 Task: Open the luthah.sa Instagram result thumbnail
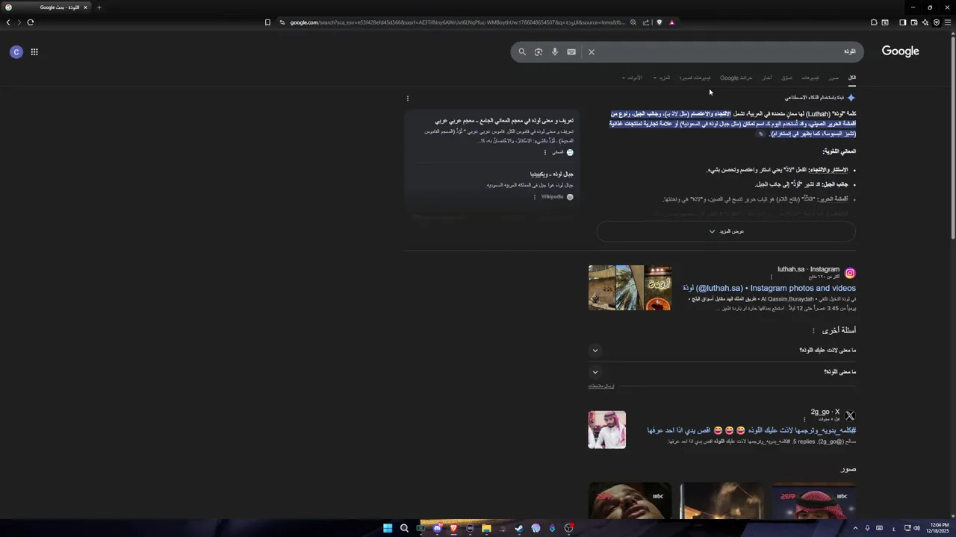click(630, 288)
